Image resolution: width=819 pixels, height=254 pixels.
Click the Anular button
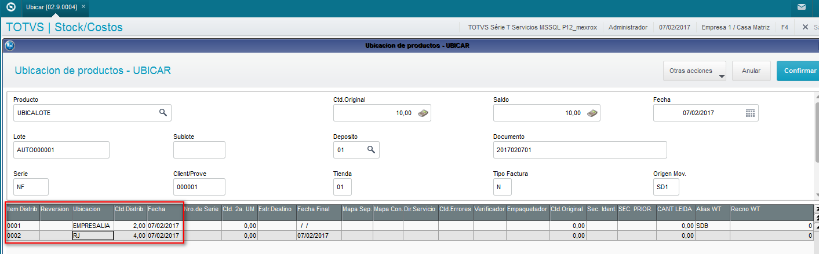[x=751, y=71]
